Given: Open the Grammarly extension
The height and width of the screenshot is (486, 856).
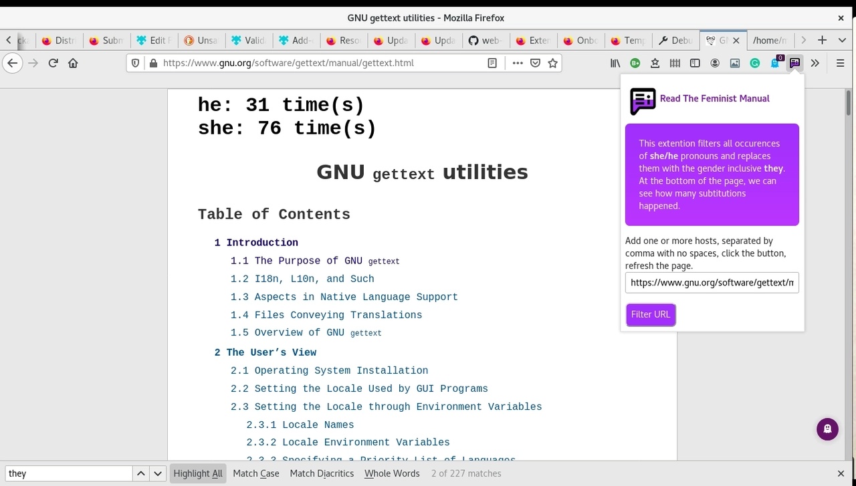Looking at the screenshot, I should [x=756, y=63].
